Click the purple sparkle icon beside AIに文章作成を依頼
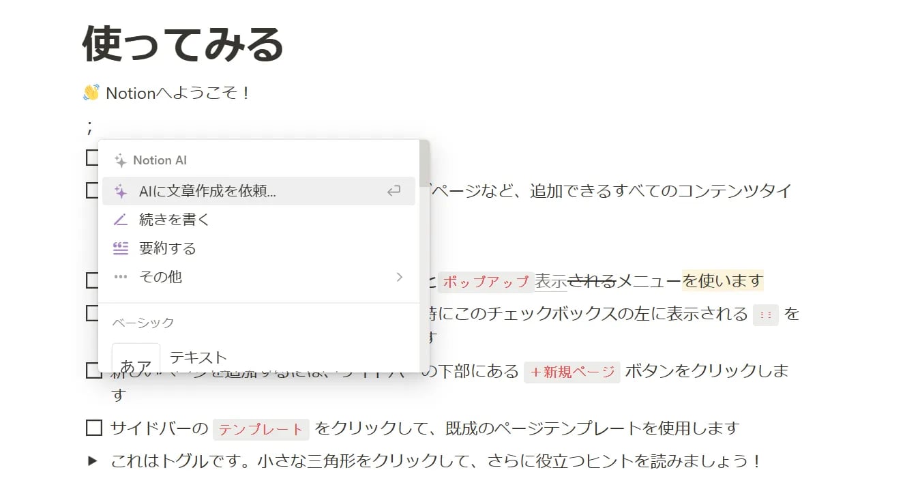 pos(121,192)
